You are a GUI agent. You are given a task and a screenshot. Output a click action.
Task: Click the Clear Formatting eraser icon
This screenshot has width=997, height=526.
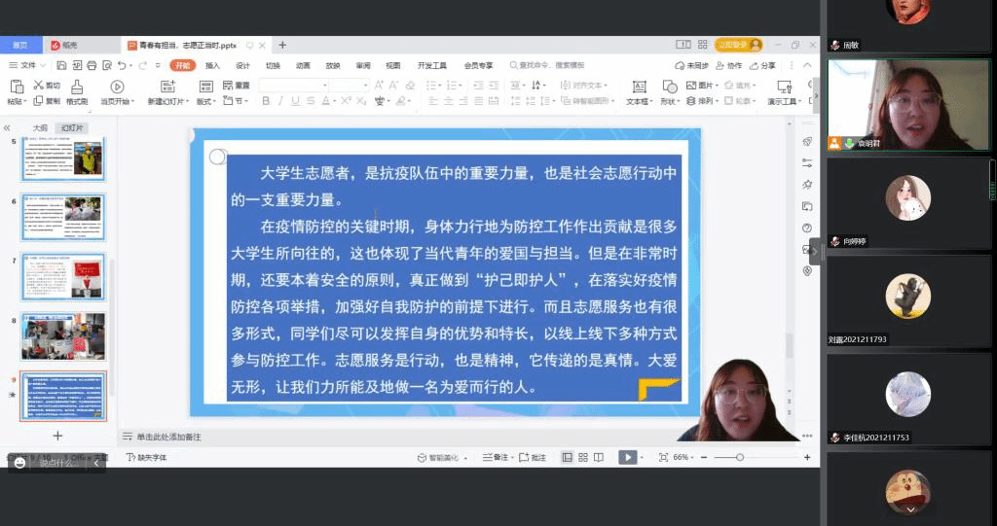[x=410, y=86]
